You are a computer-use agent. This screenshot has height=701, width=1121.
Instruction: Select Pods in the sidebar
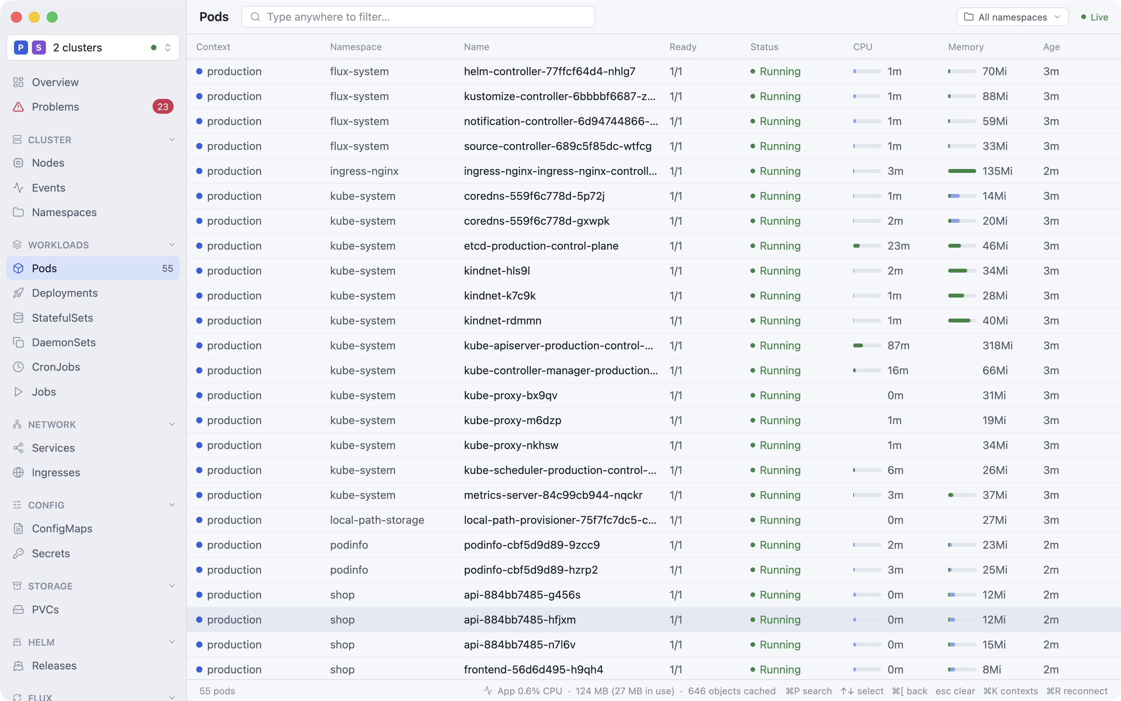[93, 268]
